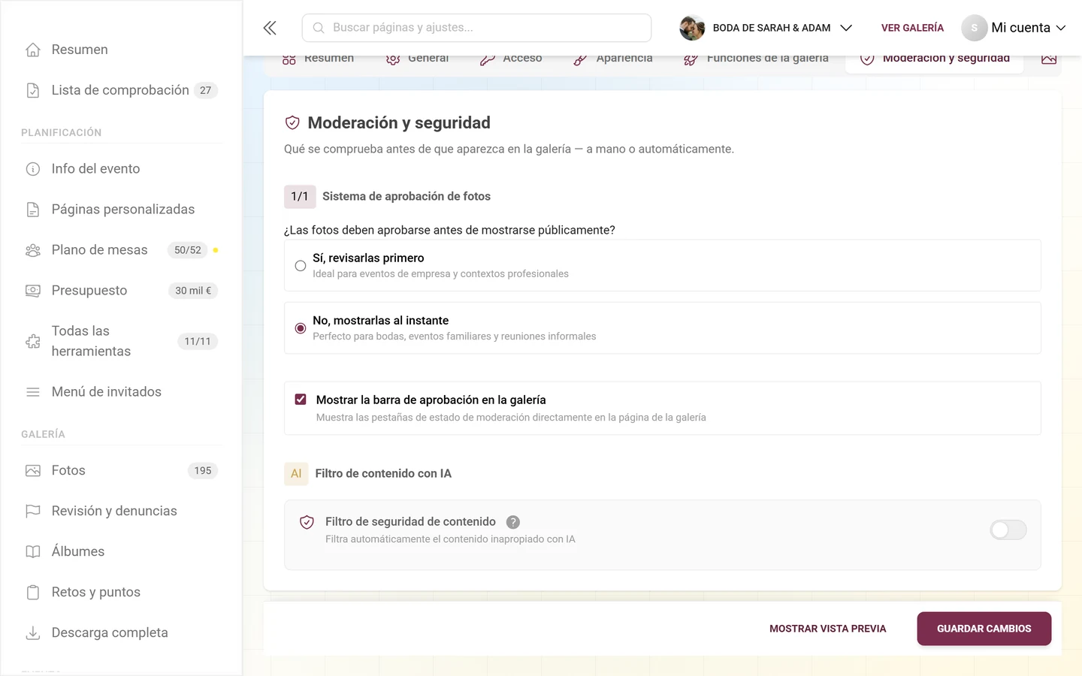Click the Presupuesto money icon

(x=33, y=291)
